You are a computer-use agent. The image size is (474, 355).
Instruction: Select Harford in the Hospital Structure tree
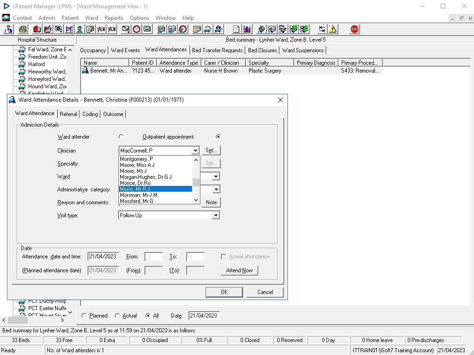(36, 64)
